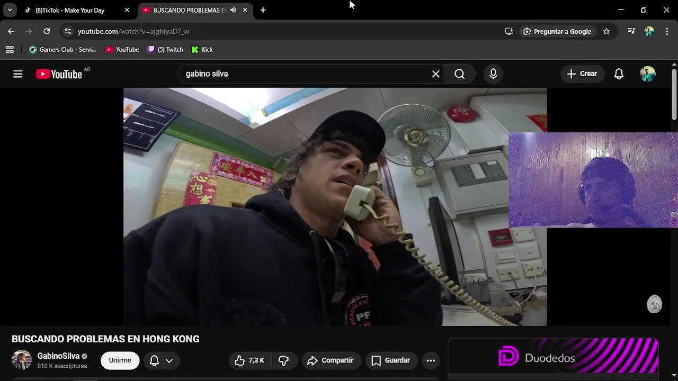Open the apps grid in the bookmarks bar
The height and width of the screenshot is (381, 678).
point(10,50)
